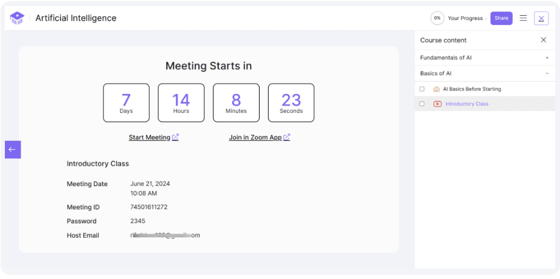This screenshot has height=279, width=560.
Task: Open the hamburger menu icon
Action: (x=523, y=18)
